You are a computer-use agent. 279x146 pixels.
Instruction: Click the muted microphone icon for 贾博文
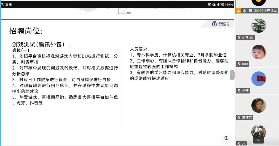(239, 117)
